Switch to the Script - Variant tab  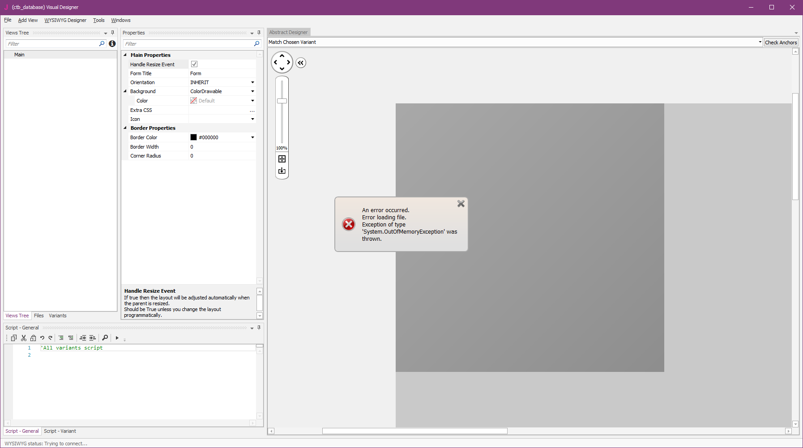pyautogui.click(x=60, y=431)
